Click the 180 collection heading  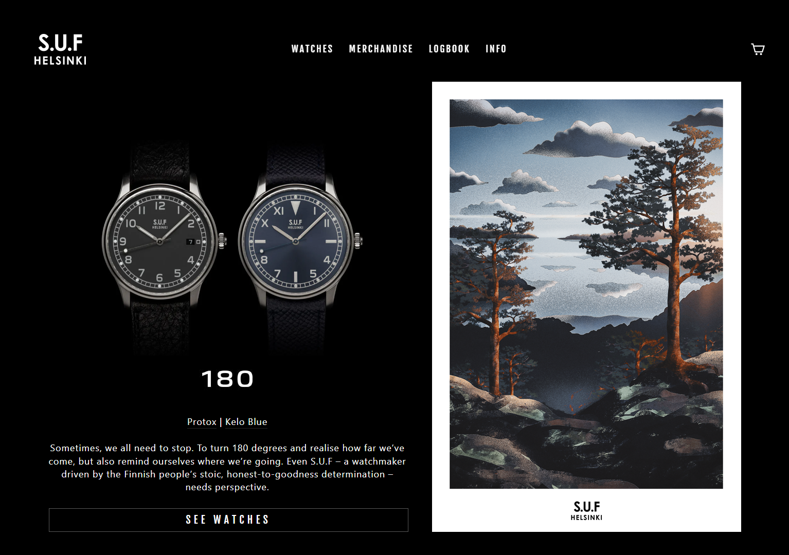(x=227, y=379)
